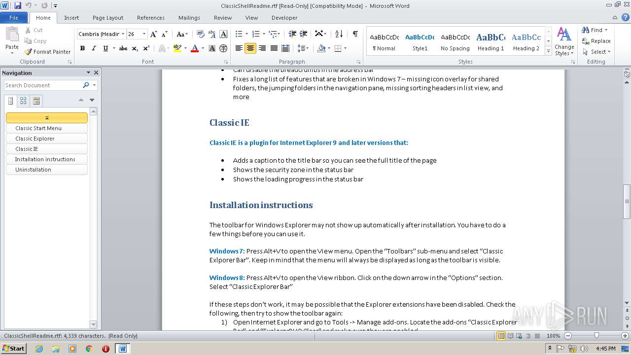Open Change Case dropdown
This screenshot has width=631, height=355.
pyautogui.click(x=182, y=34)
